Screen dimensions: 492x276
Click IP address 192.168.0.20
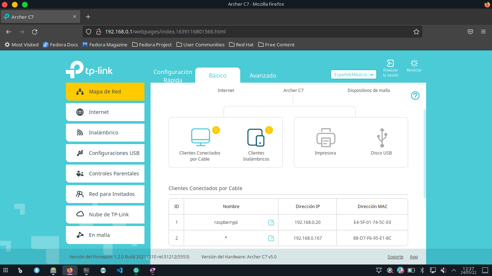pos(308,222)
